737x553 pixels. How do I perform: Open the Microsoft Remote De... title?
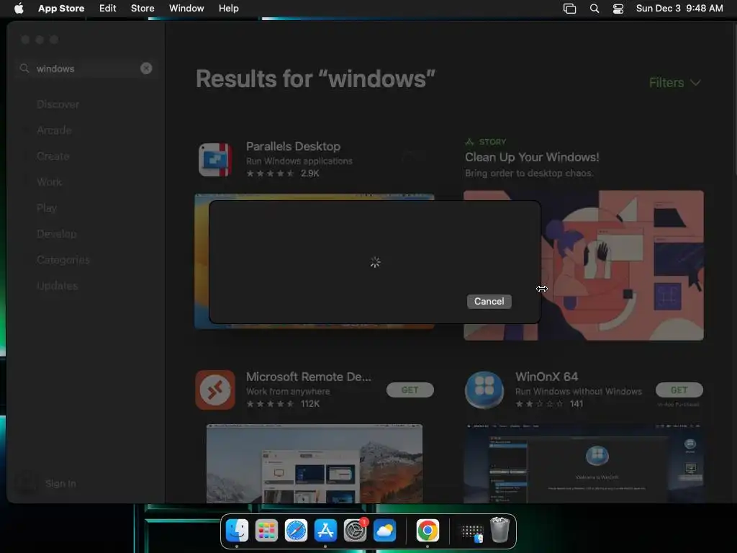pos(308,377)
